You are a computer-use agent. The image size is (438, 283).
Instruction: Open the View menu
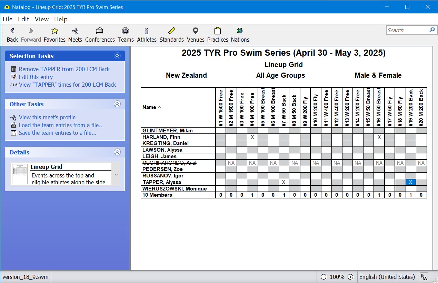point(42,19)
